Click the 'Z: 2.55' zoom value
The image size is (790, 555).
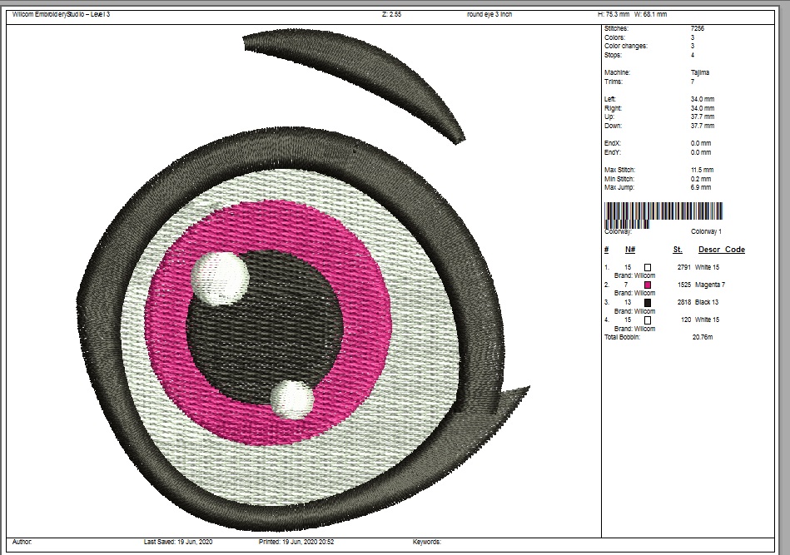(391, 15)
